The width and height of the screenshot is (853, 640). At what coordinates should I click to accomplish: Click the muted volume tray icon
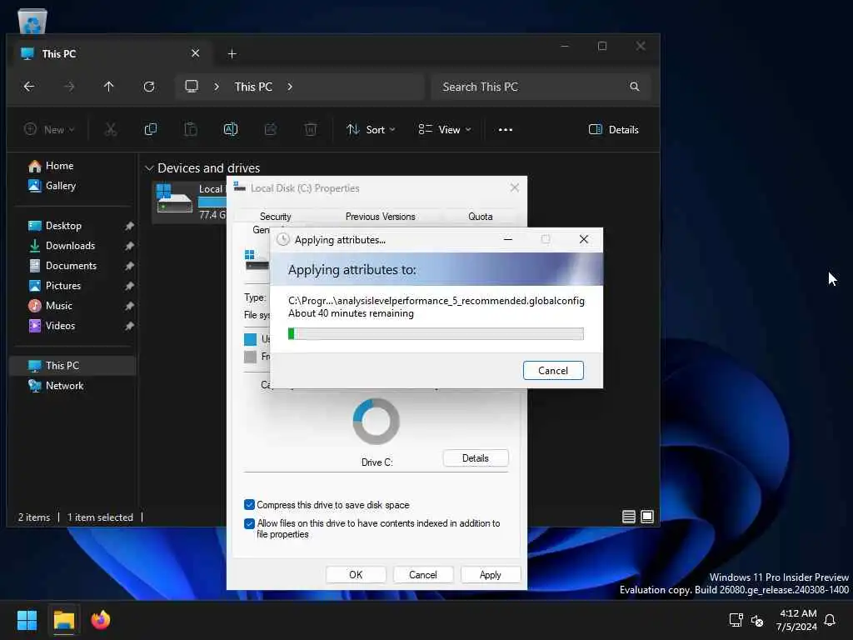(756, 620)
